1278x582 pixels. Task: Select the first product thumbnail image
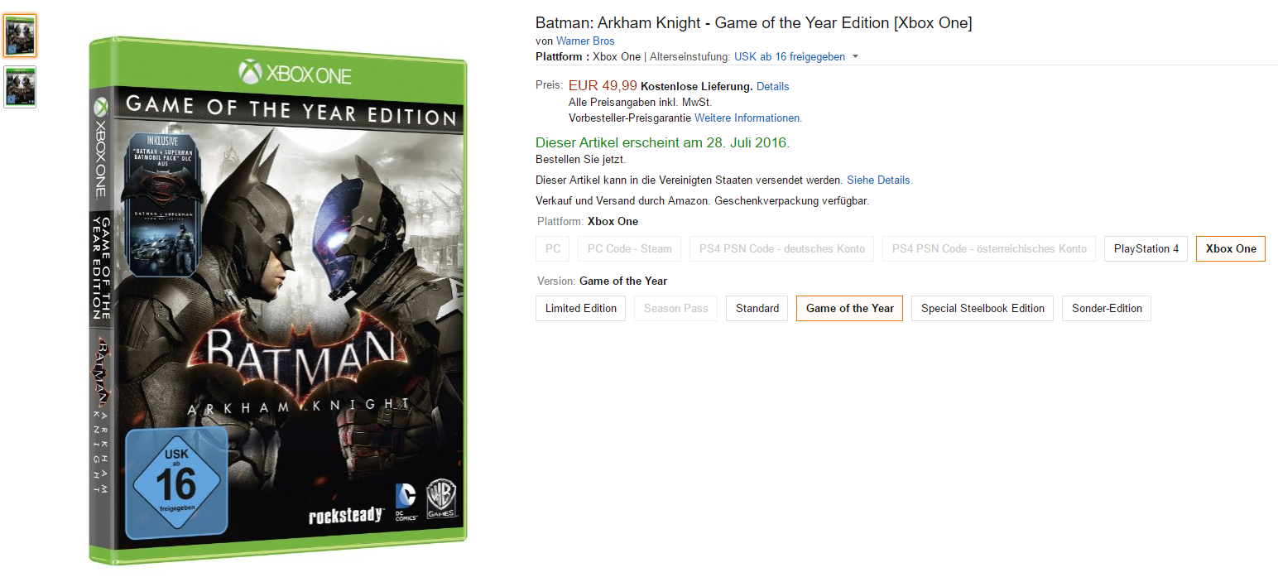click(x=20, y=35)
